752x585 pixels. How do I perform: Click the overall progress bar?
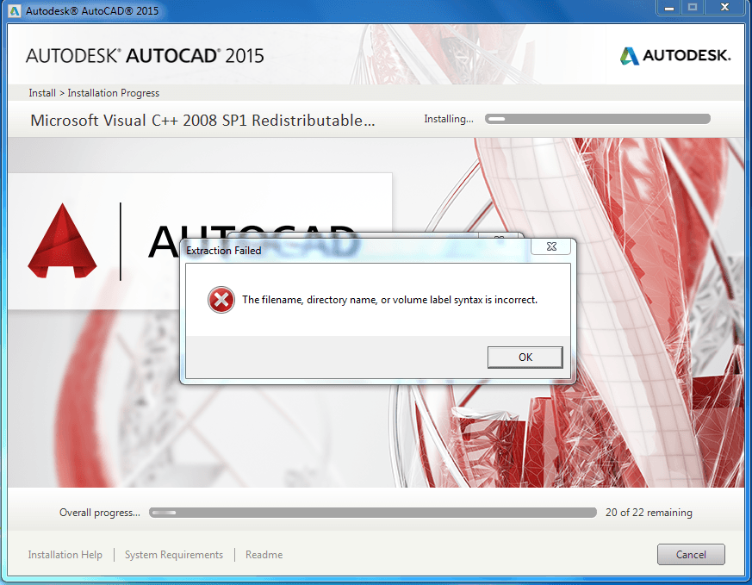373,513
